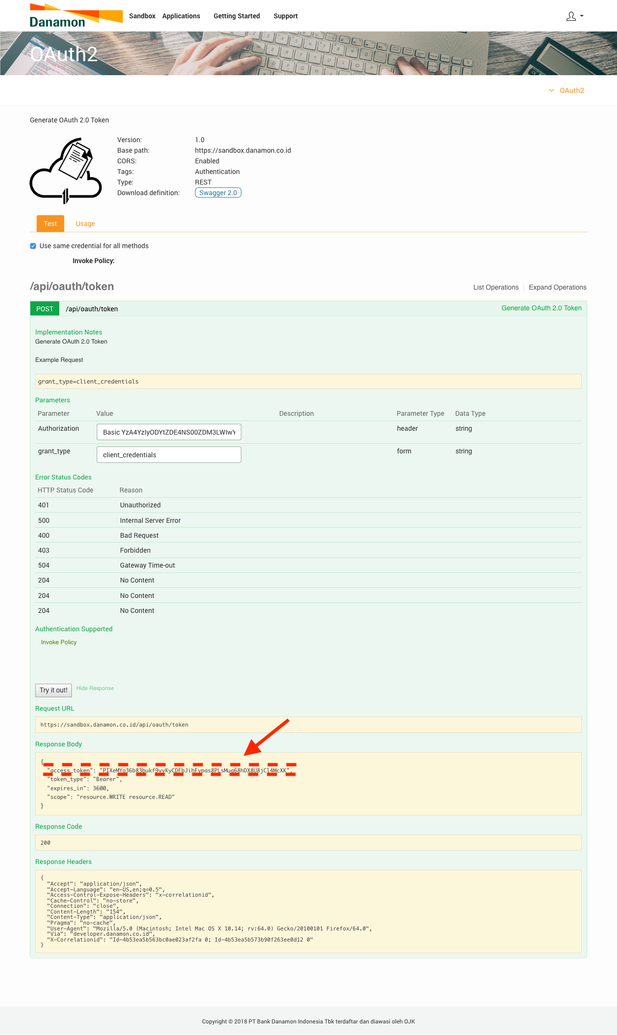Click the "token_type": "Bearer" line
Screen dimensions: 617x1035
[x=84, y=779]
